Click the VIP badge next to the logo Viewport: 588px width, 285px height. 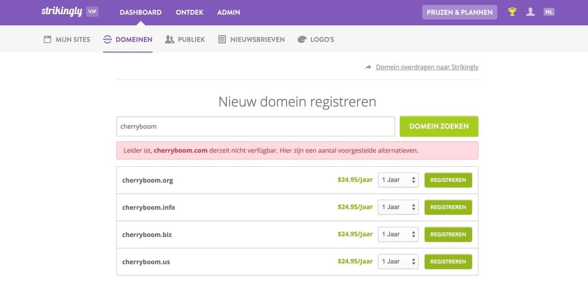92,12
